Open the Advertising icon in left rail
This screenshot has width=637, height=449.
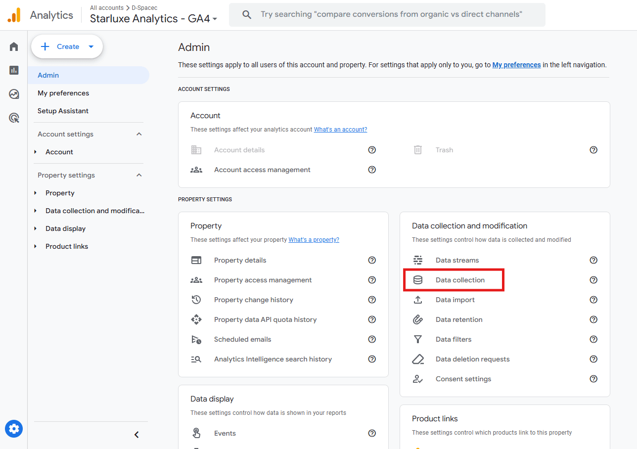[x=14, y=118]
